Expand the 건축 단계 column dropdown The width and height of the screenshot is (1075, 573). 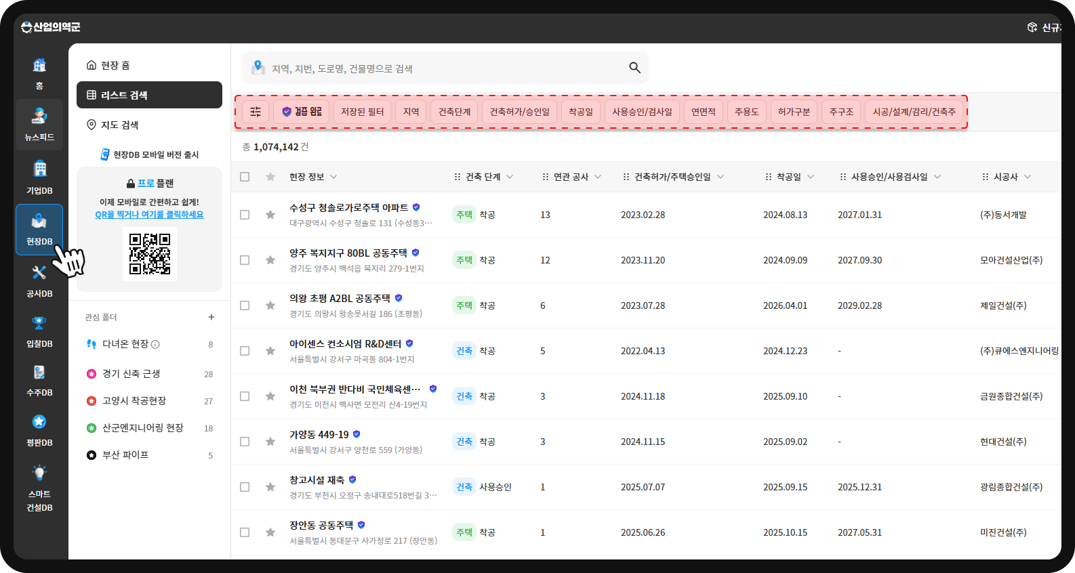point(510,177)
